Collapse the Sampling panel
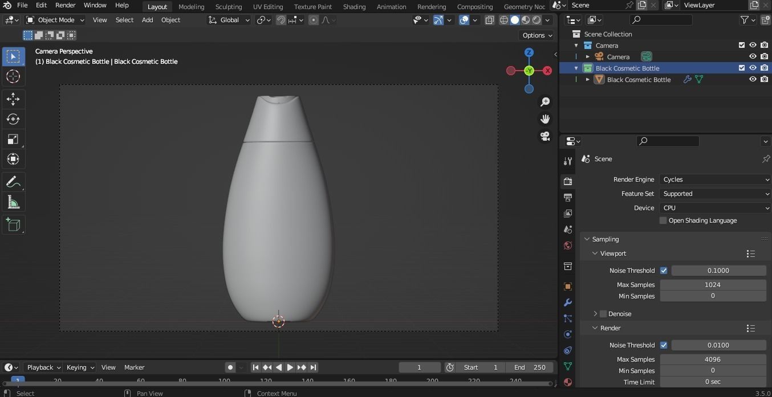Screen dimensions: 772x397 point(586,239)
